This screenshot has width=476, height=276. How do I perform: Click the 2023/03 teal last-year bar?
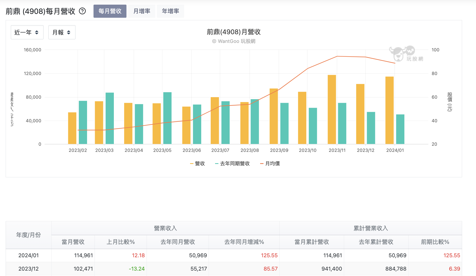click(110, 118)
